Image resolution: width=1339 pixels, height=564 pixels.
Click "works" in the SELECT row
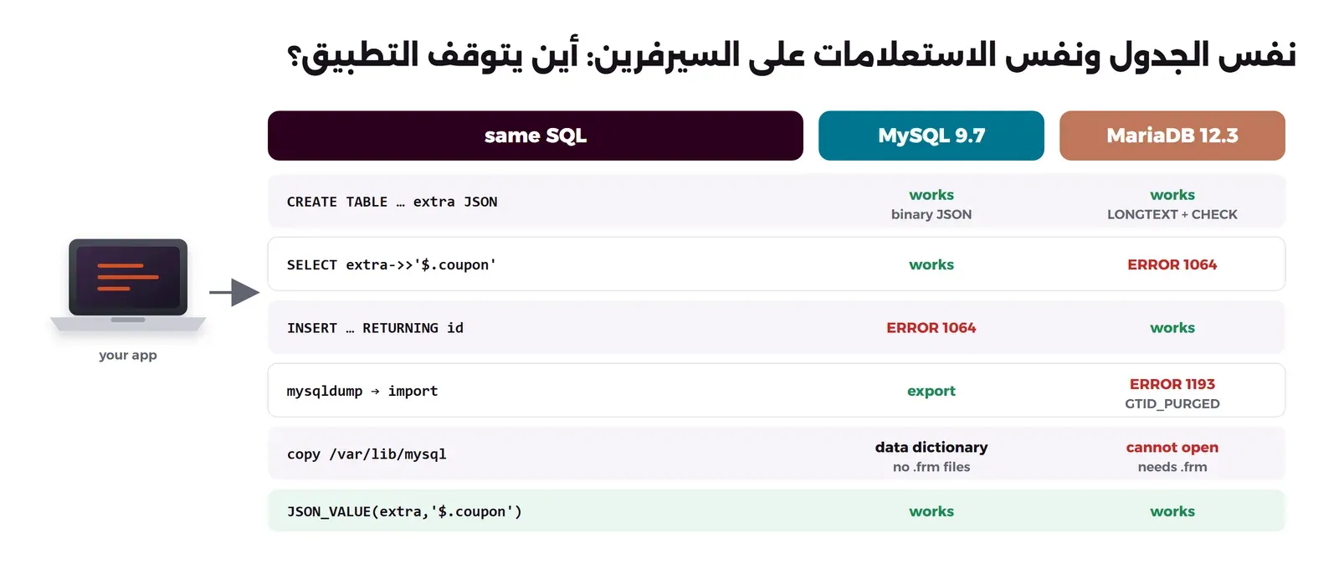coord(931,264)
